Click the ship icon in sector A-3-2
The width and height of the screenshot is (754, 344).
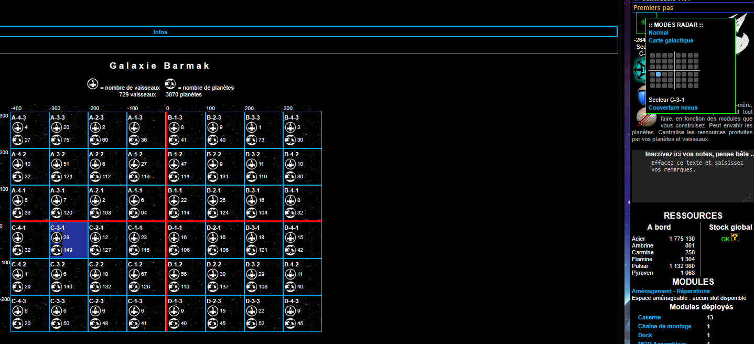[57, 164]
